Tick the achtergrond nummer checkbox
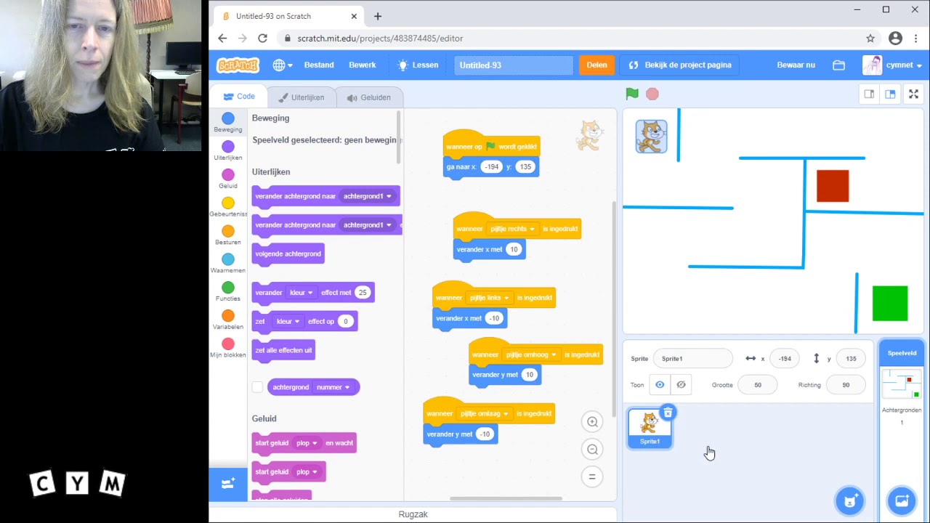This screenshot has width=930, height=523. click(257, 387)
